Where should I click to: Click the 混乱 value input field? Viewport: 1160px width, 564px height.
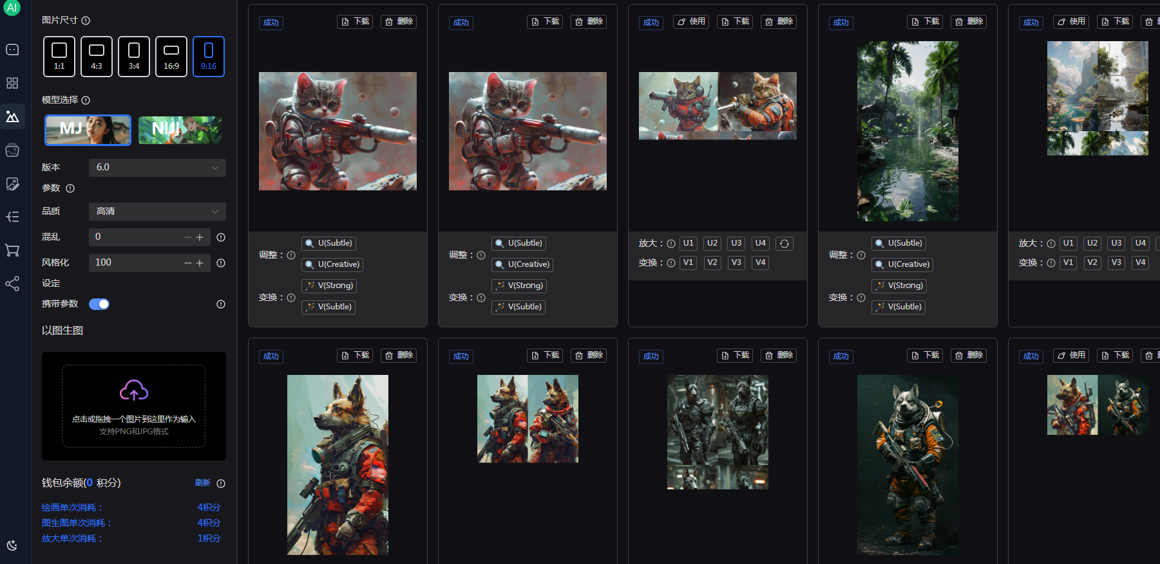coord(135,237)
